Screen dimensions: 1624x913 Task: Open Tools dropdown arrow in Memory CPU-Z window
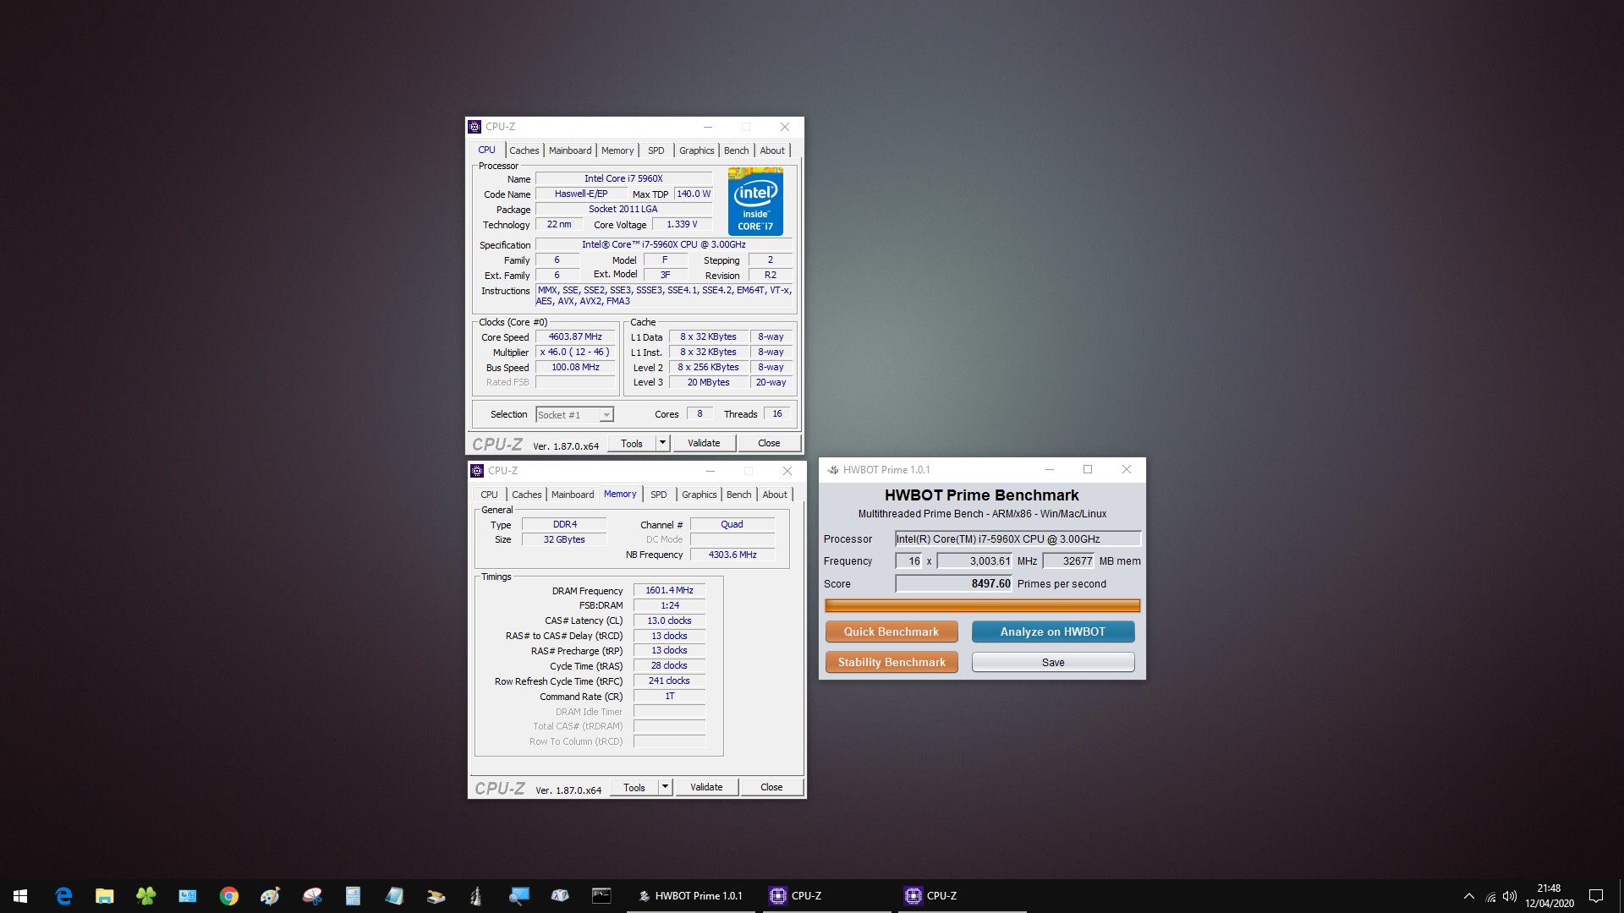666,787
